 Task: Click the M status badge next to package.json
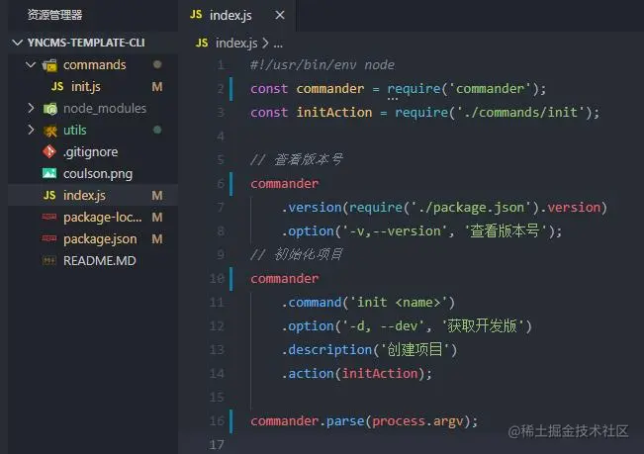tap(157, 239)
